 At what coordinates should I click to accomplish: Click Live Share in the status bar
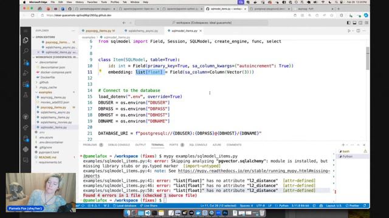coord(148,206)
